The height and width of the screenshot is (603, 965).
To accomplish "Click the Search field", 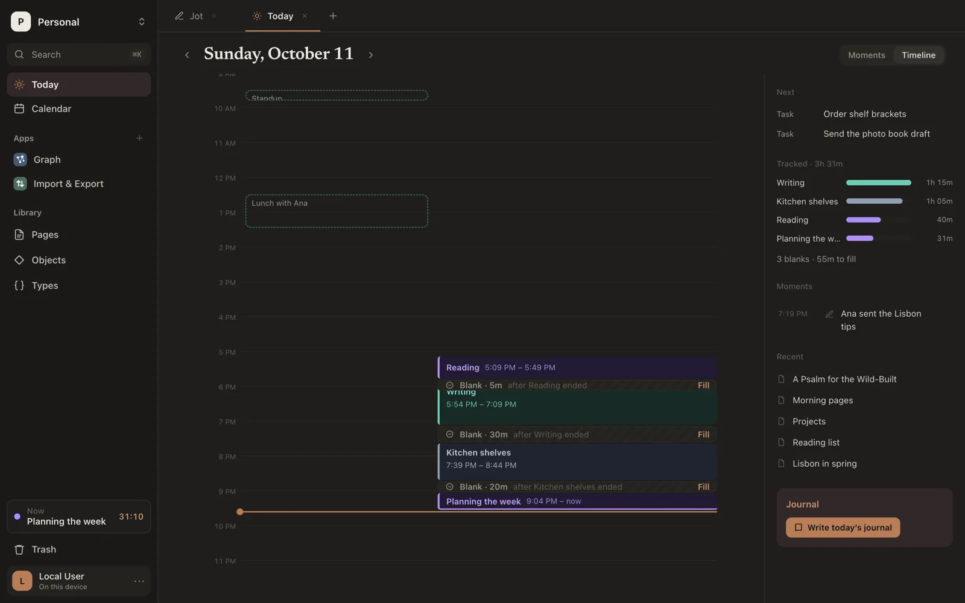I will tap(78, 54).
